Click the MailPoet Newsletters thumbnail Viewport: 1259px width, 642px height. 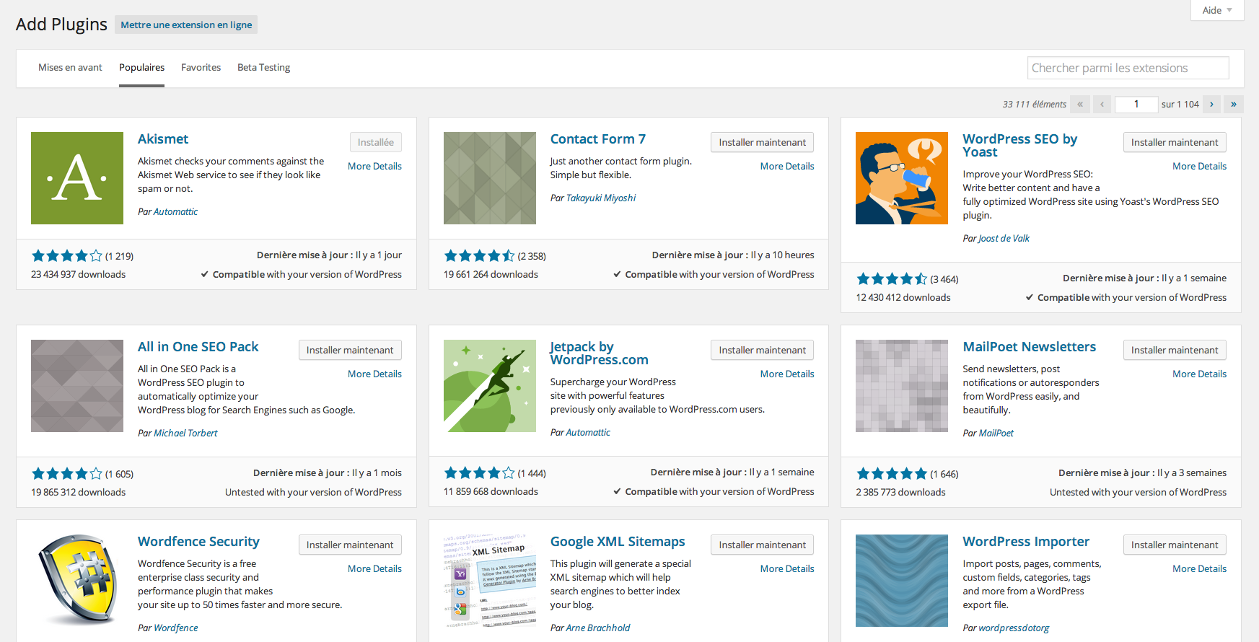[x=902, y=386]
